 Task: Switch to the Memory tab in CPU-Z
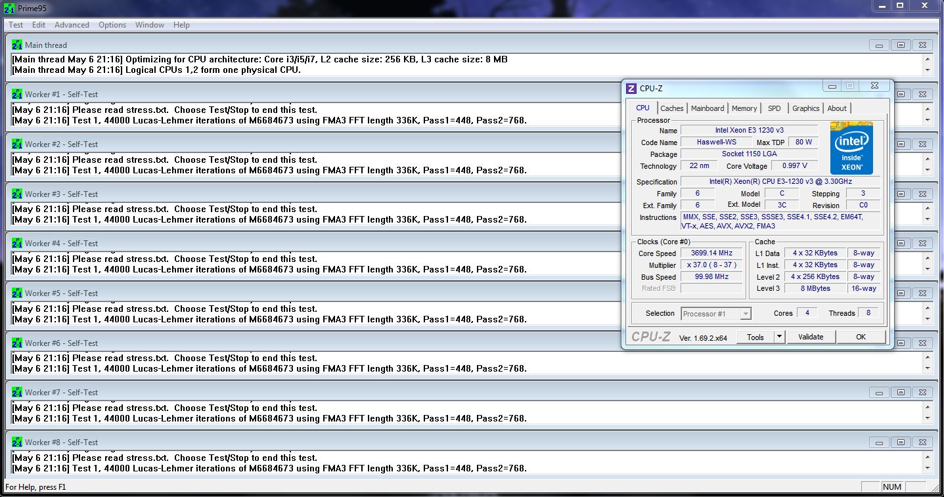744,108
